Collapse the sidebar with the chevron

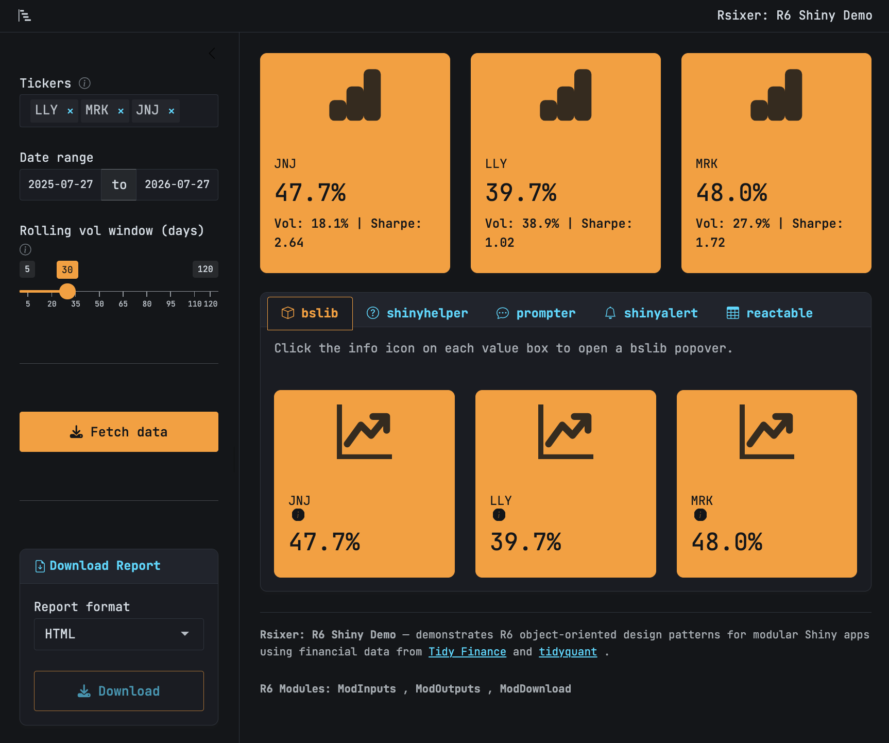coord(212,53)
